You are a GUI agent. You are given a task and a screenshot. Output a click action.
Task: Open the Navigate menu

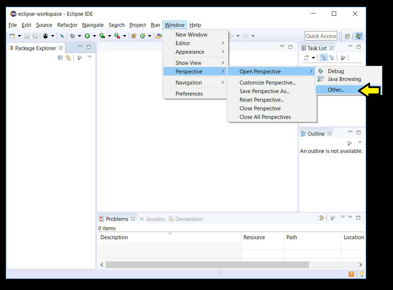click(x=93, y=25)
